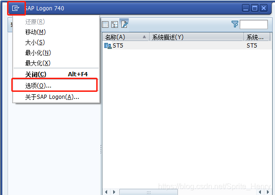Click the truncated 系统... column header
The height and width of the screenshot is (195, 275).
click(x=257, y=37)
